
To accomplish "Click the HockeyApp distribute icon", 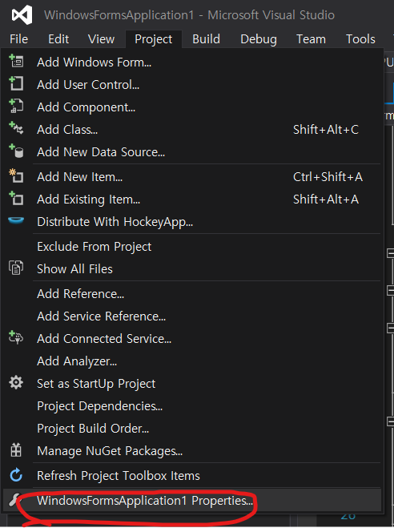I will (16, 220).
